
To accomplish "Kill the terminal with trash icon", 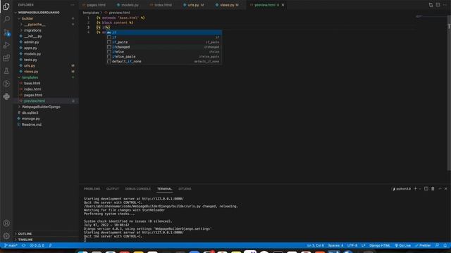I will (x=433, y=189).
